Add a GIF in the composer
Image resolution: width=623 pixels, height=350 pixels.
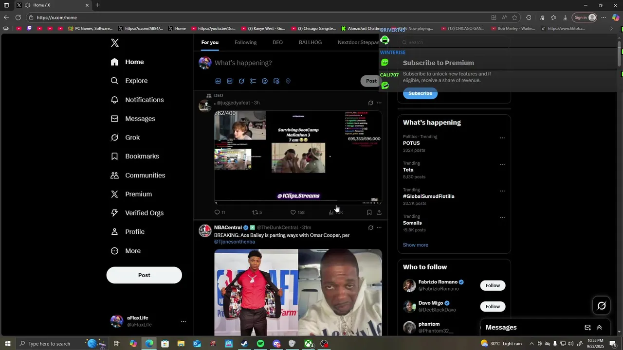coord(230,81)
